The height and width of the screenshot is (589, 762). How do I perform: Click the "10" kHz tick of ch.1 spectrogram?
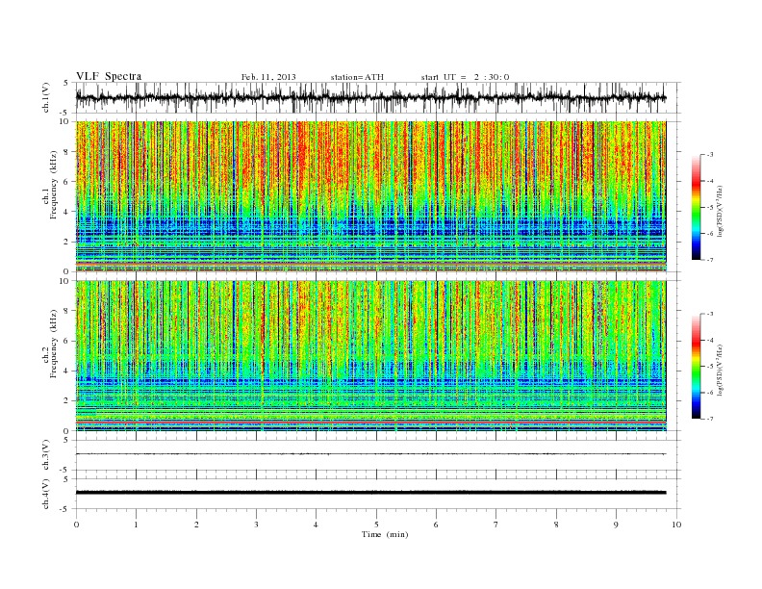pyautogui.click(x=64, y=121)
